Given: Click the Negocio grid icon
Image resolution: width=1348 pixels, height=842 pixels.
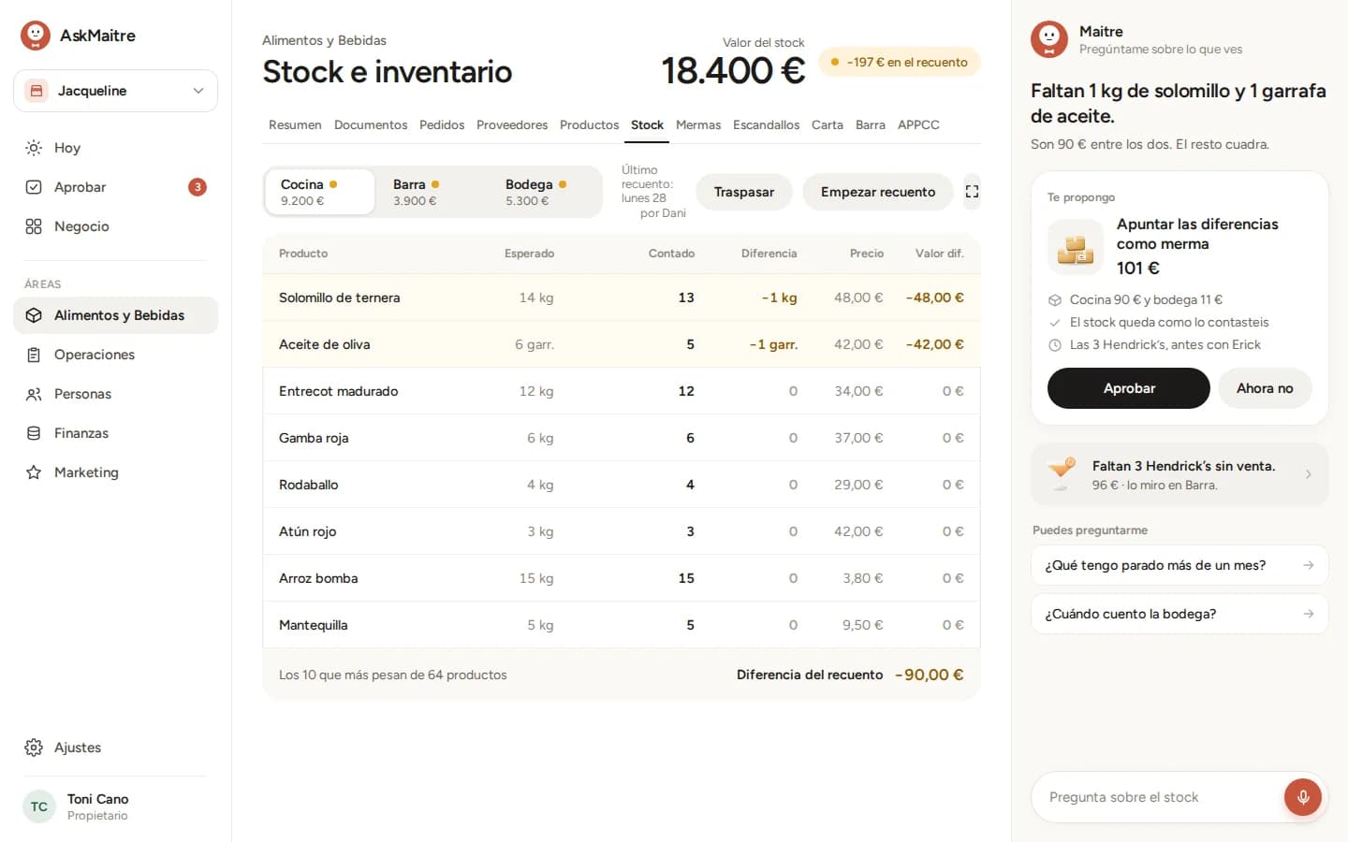Looking at the screenshot, I should 34,226.
